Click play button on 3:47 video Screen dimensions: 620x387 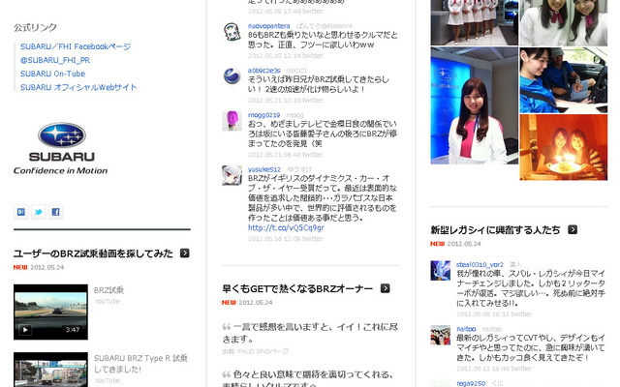[25, 329]
